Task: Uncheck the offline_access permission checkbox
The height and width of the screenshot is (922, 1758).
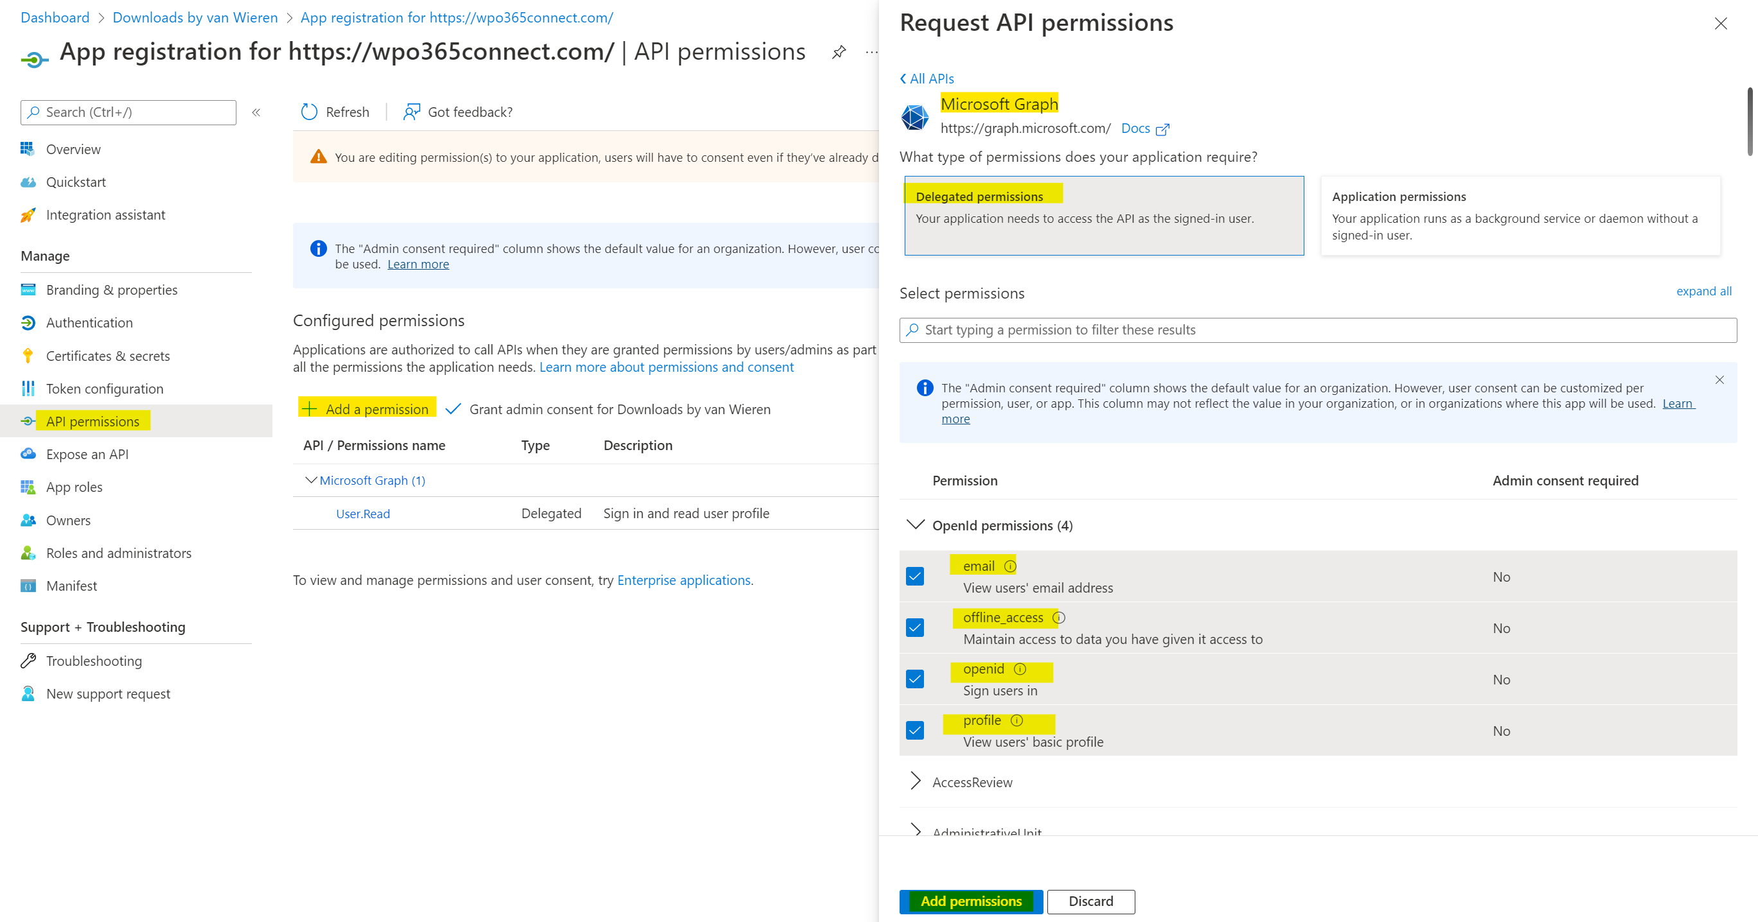Action: click(x=914, y=627)
